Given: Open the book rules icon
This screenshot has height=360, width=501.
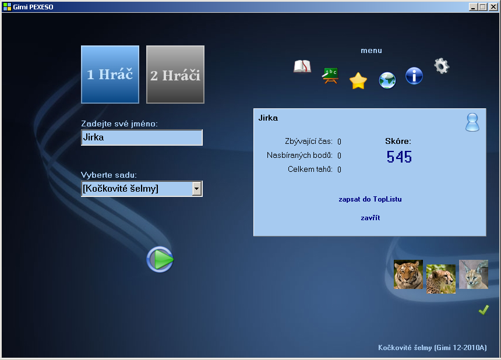Looking at the screenshot, I should click(302, 66).
